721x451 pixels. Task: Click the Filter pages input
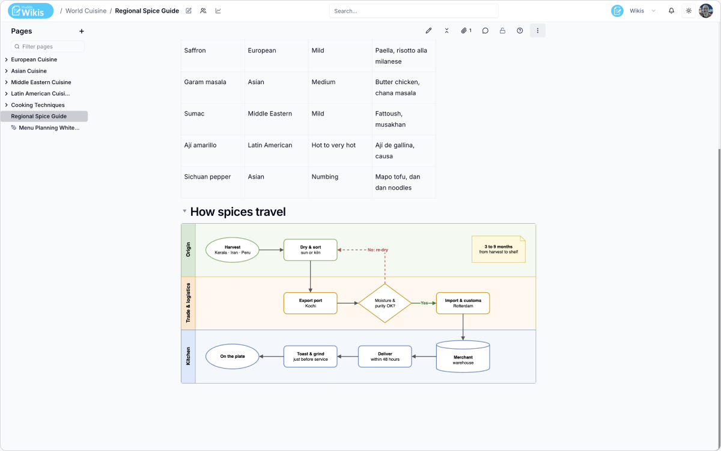[47, 46]
